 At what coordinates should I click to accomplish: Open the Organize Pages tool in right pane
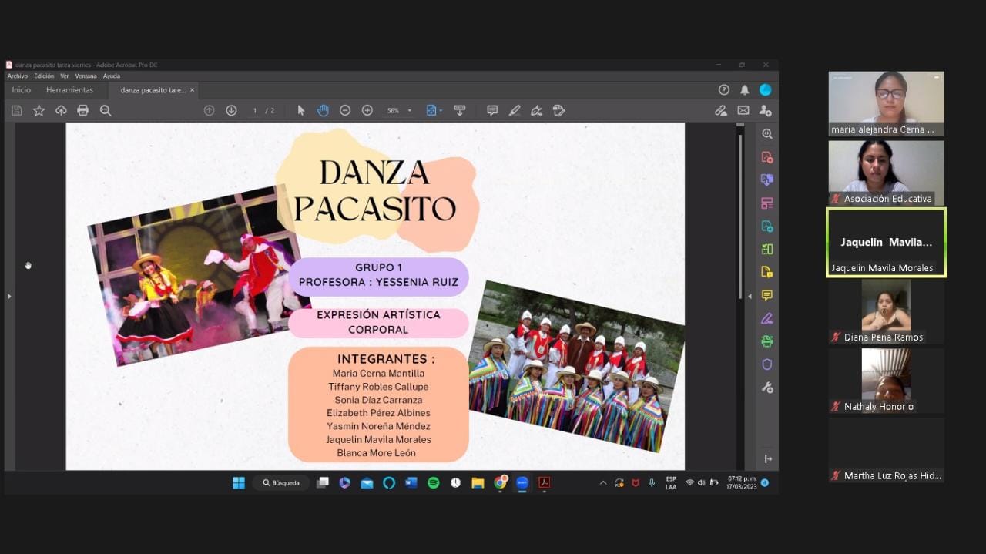pyautogui.click(x=766, y=249)
